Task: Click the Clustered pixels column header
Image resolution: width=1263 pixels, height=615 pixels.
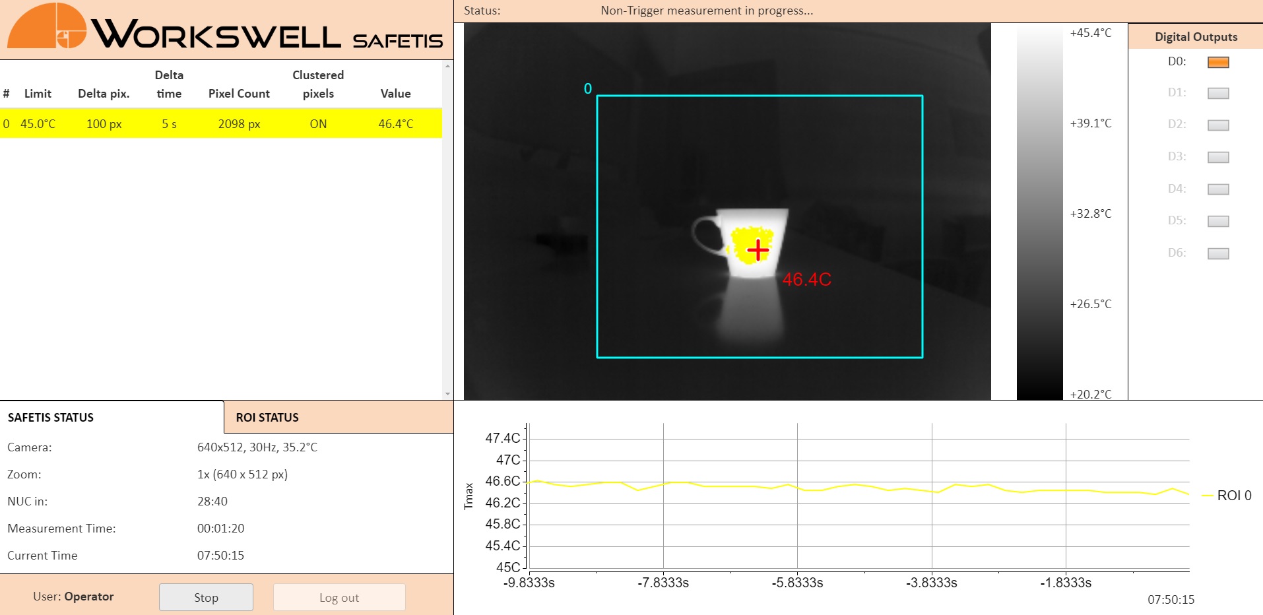Action: [x=318, y=84]
